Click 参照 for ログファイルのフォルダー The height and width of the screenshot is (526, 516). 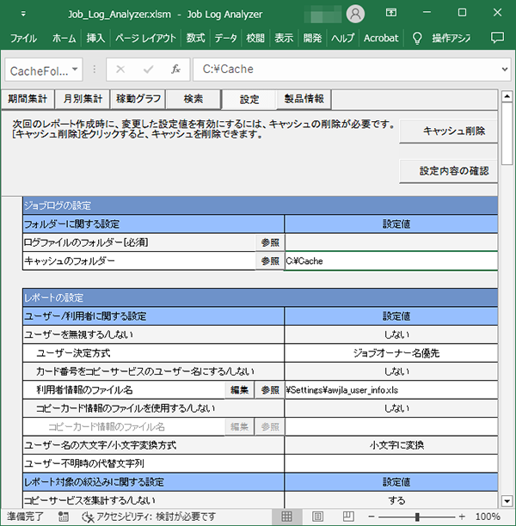270,242
